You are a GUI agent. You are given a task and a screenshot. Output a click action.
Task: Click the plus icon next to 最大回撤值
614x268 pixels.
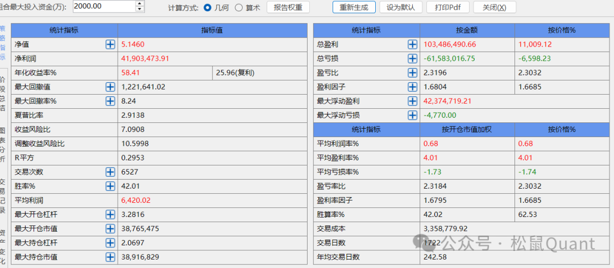(110, 87)
